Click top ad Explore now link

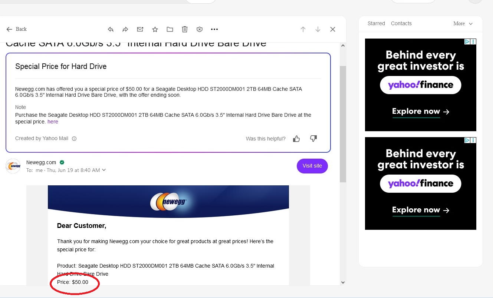[x=421, y=112]
